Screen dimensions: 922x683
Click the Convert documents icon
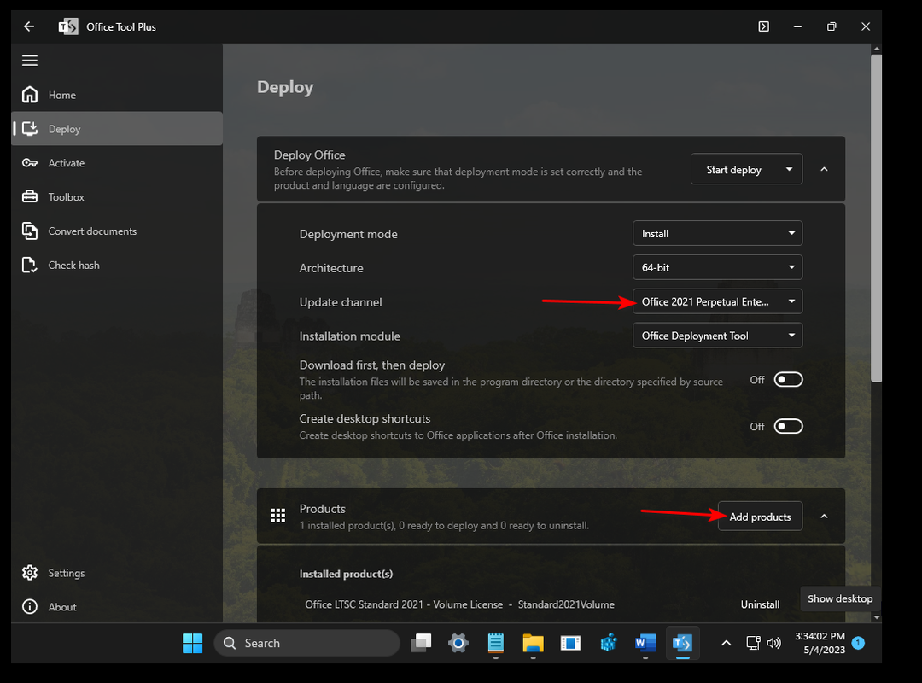(30, 231)
